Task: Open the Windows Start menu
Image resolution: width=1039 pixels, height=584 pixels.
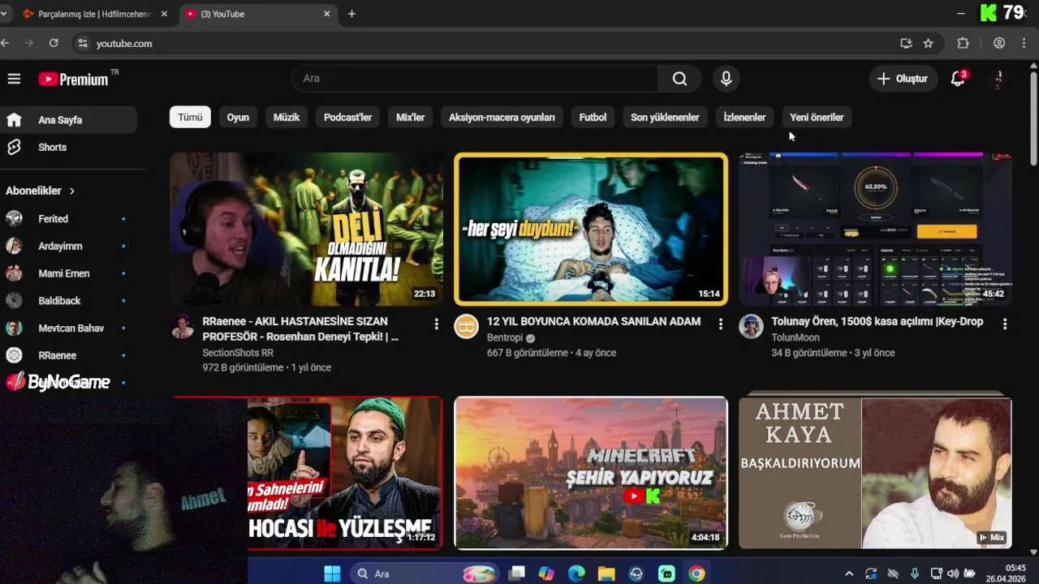Action: click(332, 573)
